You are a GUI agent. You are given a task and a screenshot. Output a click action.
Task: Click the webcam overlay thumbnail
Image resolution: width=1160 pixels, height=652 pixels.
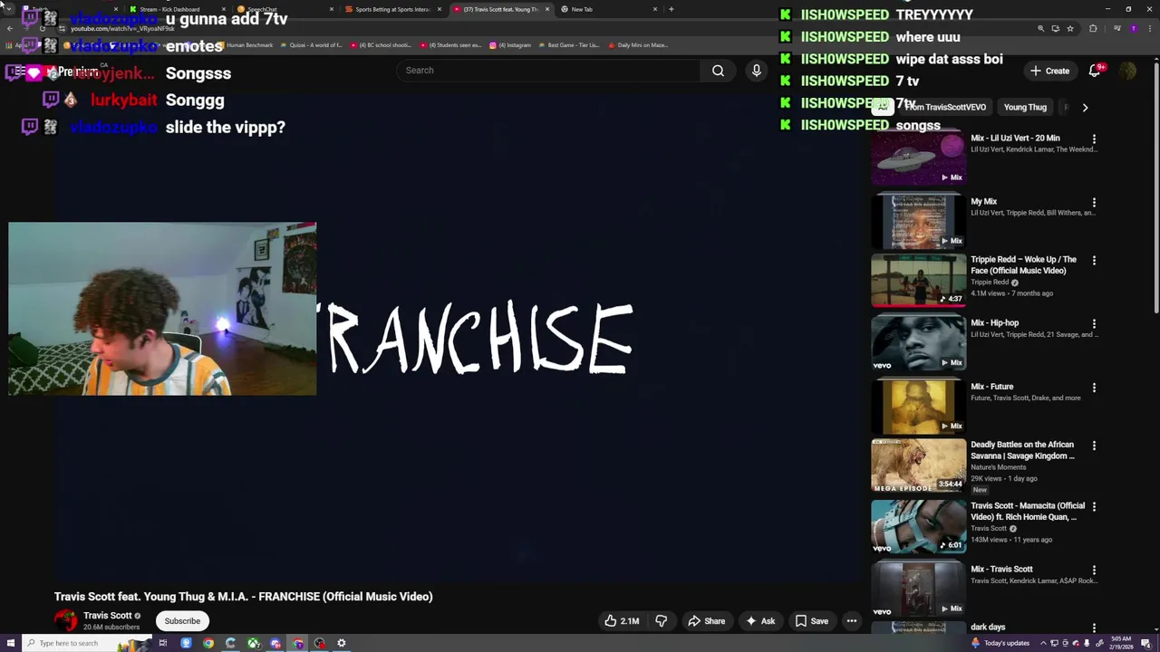[162, 309]
